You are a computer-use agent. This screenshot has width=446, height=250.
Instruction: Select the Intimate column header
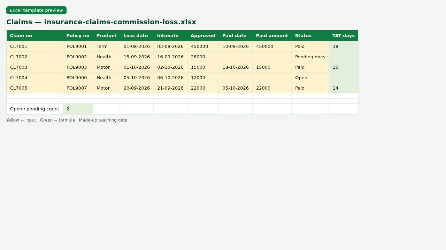170,36
